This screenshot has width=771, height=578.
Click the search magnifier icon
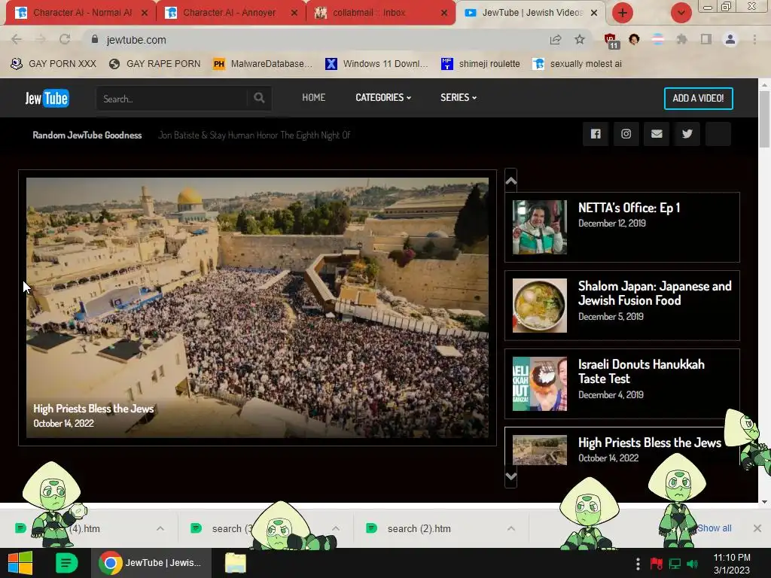click(259, 98)
